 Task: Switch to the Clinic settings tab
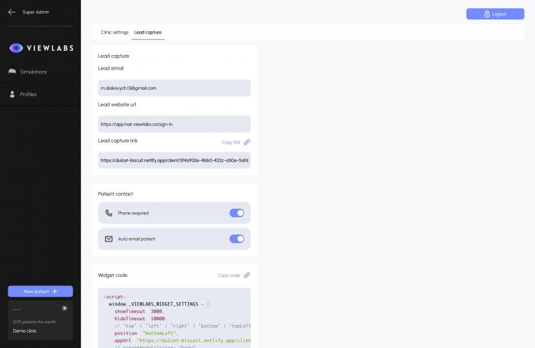click(x=114, y=32)
